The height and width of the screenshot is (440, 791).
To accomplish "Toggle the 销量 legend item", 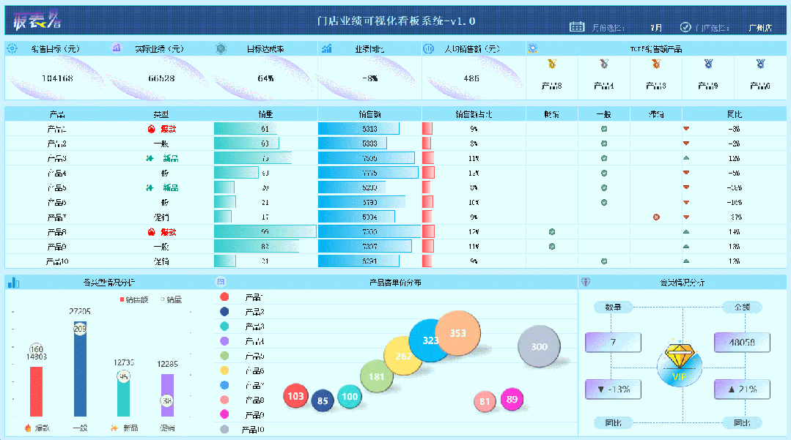I will coord(171,300).
